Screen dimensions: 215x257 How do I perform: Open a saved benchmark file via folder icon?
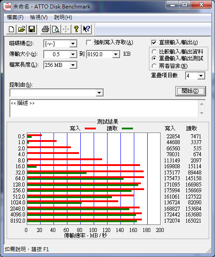pos(21,29)
